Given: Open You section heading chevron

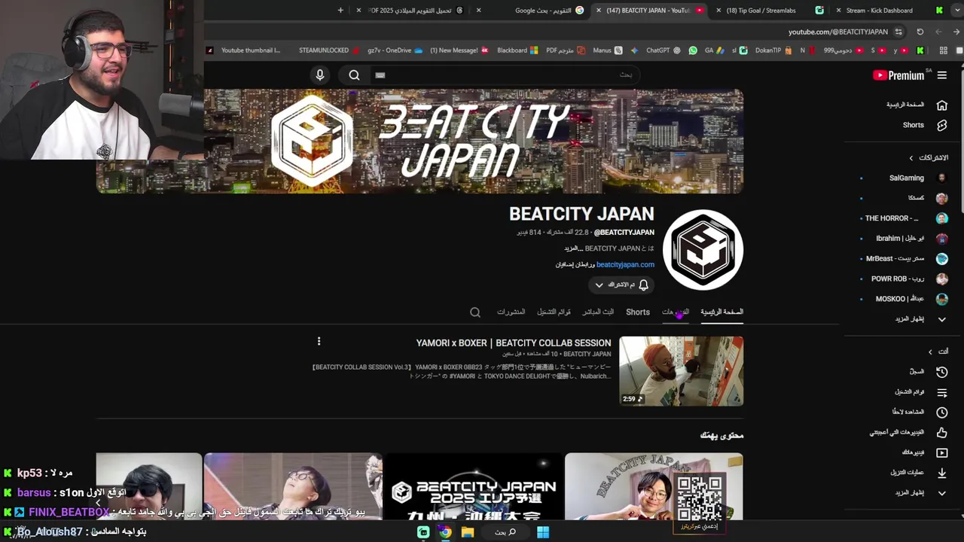Looking at the screenshot, I should pyautogui.click(x=930, y=352).
